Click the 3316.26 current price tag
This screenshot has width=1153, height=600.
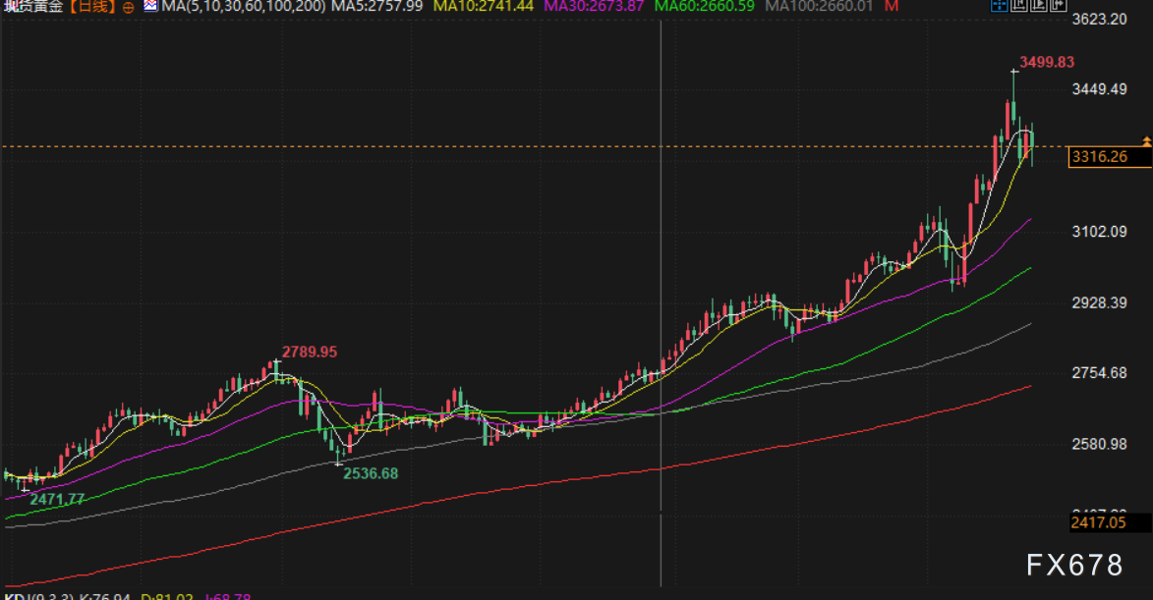point(1099,157)
